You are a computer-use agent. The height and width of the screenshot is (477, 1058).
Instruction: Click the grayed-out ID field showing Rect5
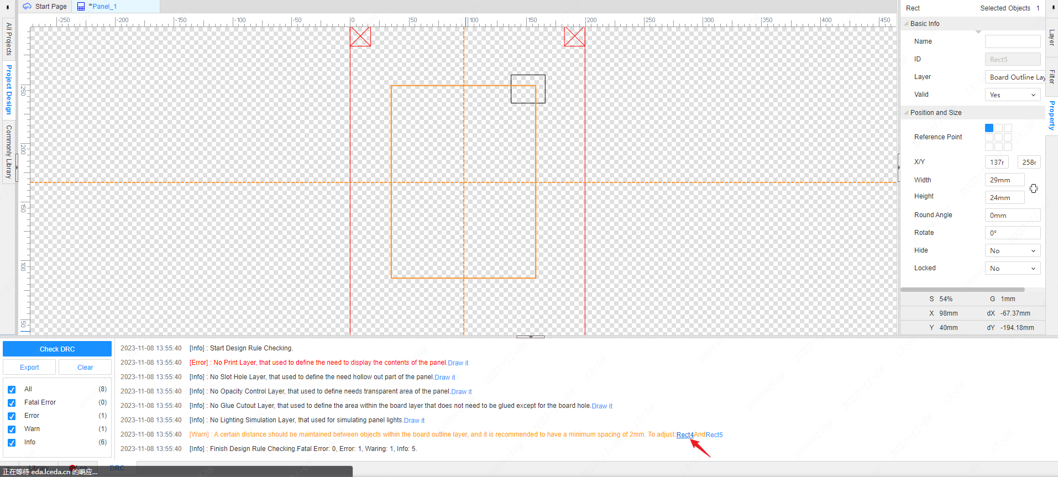tap(1013, 59)
